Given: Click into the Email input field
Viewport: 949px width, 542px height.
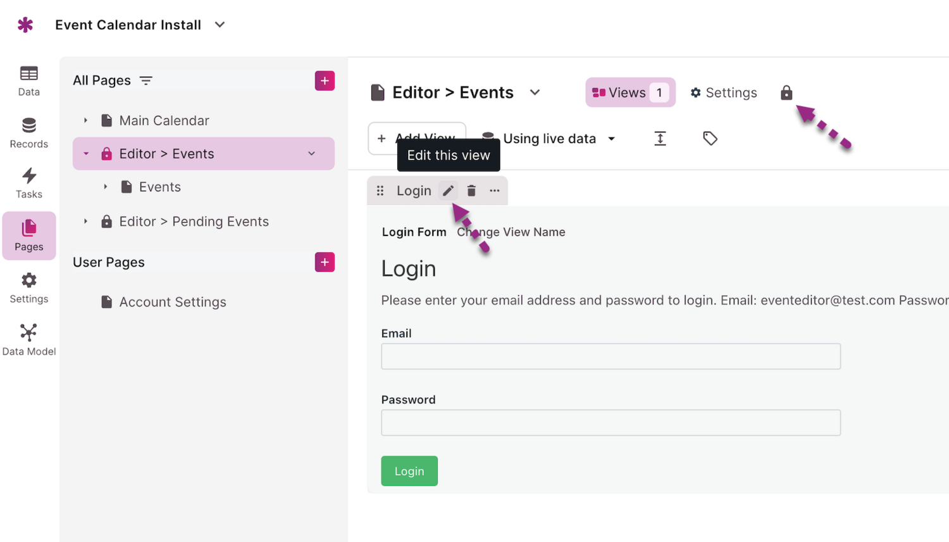Looking at the screenshot, I should click(611, 356).
